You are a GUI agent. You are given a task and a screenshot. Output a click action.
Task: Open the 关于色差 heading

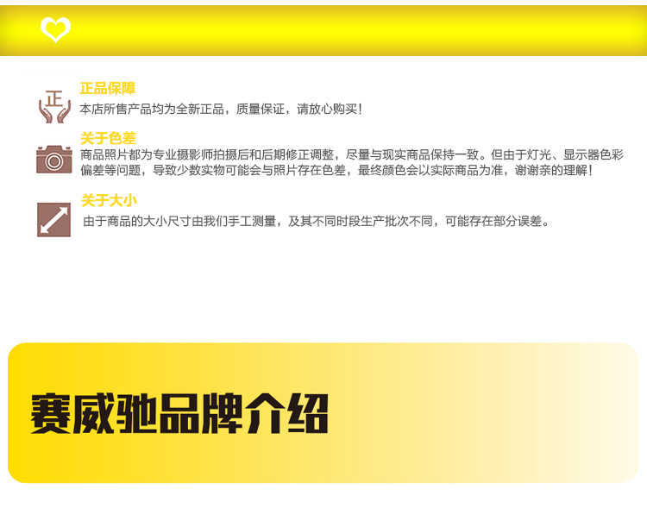click(108, 138)
